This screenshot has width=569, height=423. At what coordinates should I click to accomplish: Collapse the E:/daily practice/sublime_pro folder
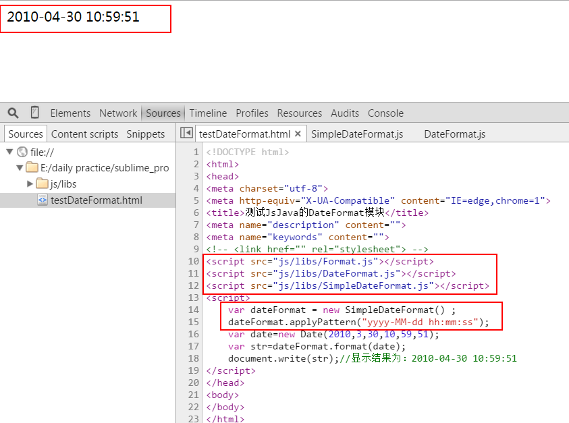click(20, 167)
